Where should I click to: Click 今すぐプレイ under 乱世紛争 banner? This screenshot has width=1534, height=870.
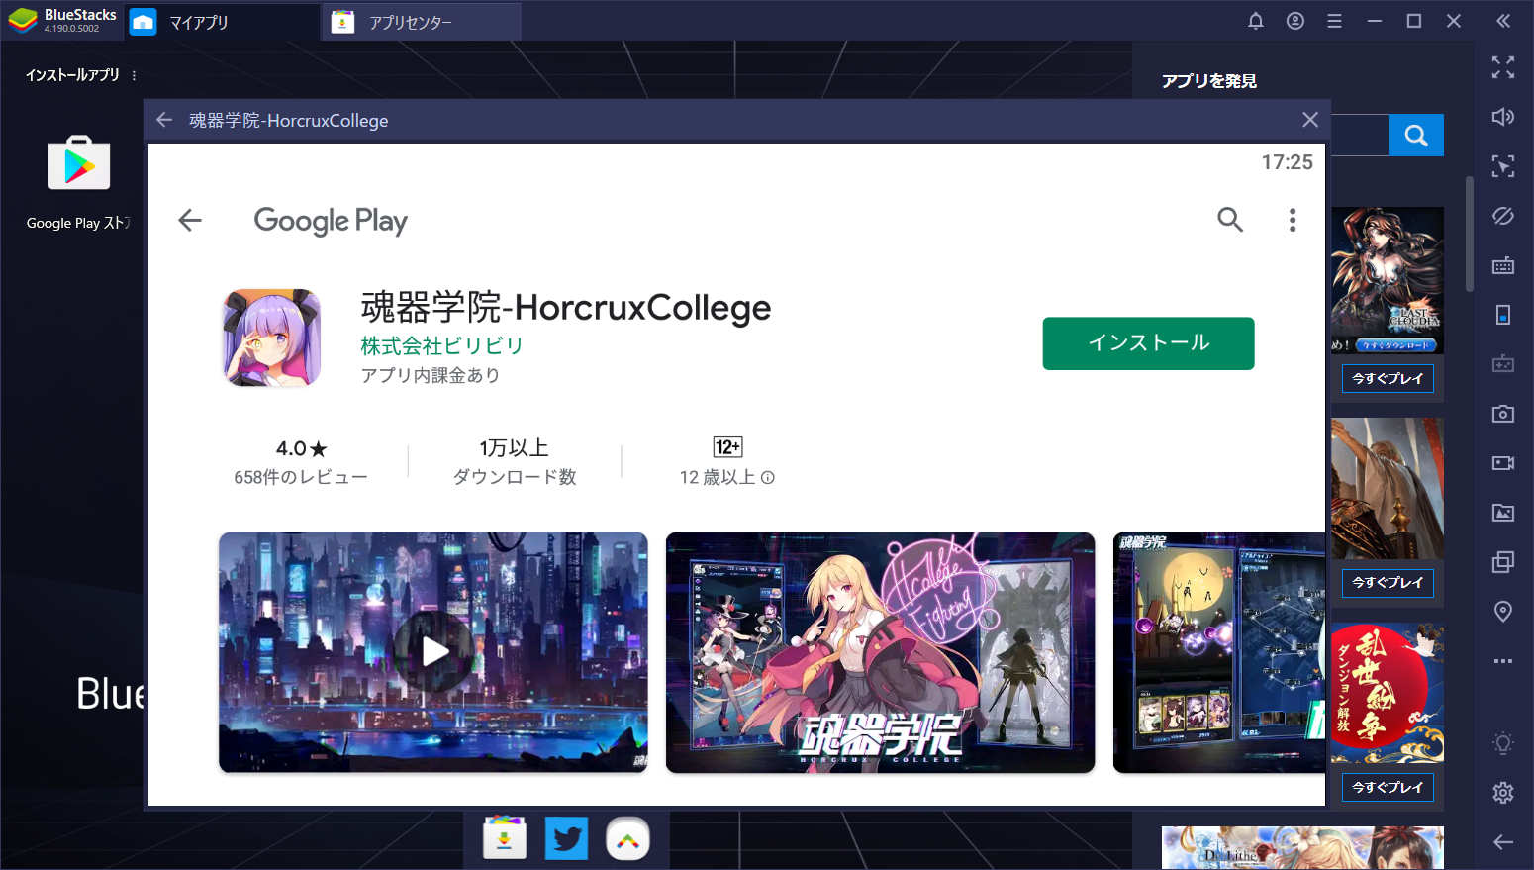[1388, 788]
